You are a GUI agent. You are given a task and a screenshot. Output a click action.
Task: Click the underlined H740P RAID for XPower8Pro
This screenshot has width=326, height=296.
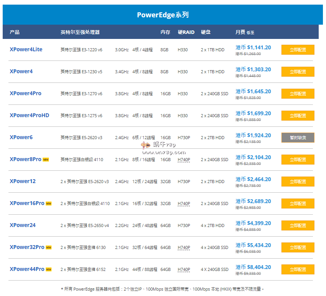coord(184,160)
